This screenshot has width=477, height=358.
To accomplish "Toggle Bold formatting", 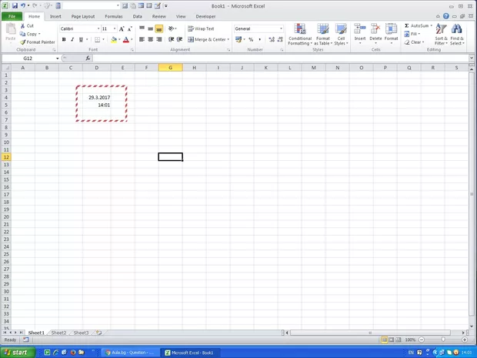I will [x=64, y=39].
